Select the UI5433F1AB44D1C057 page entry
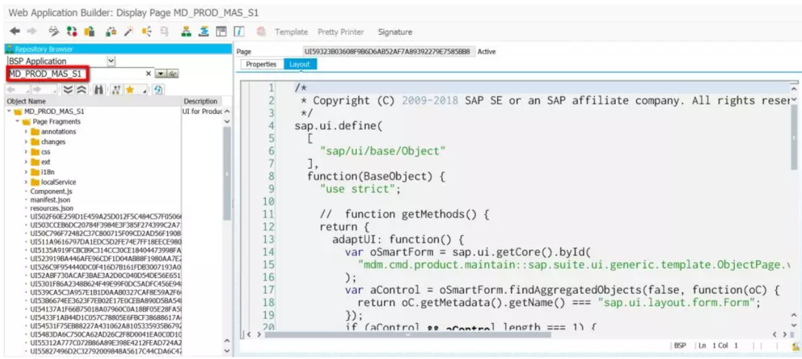802x359 pixels. 107,316
